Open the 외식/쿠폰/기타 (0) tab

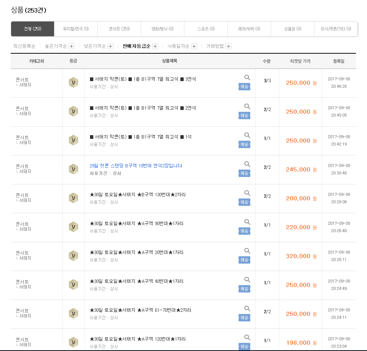point(336,29)
